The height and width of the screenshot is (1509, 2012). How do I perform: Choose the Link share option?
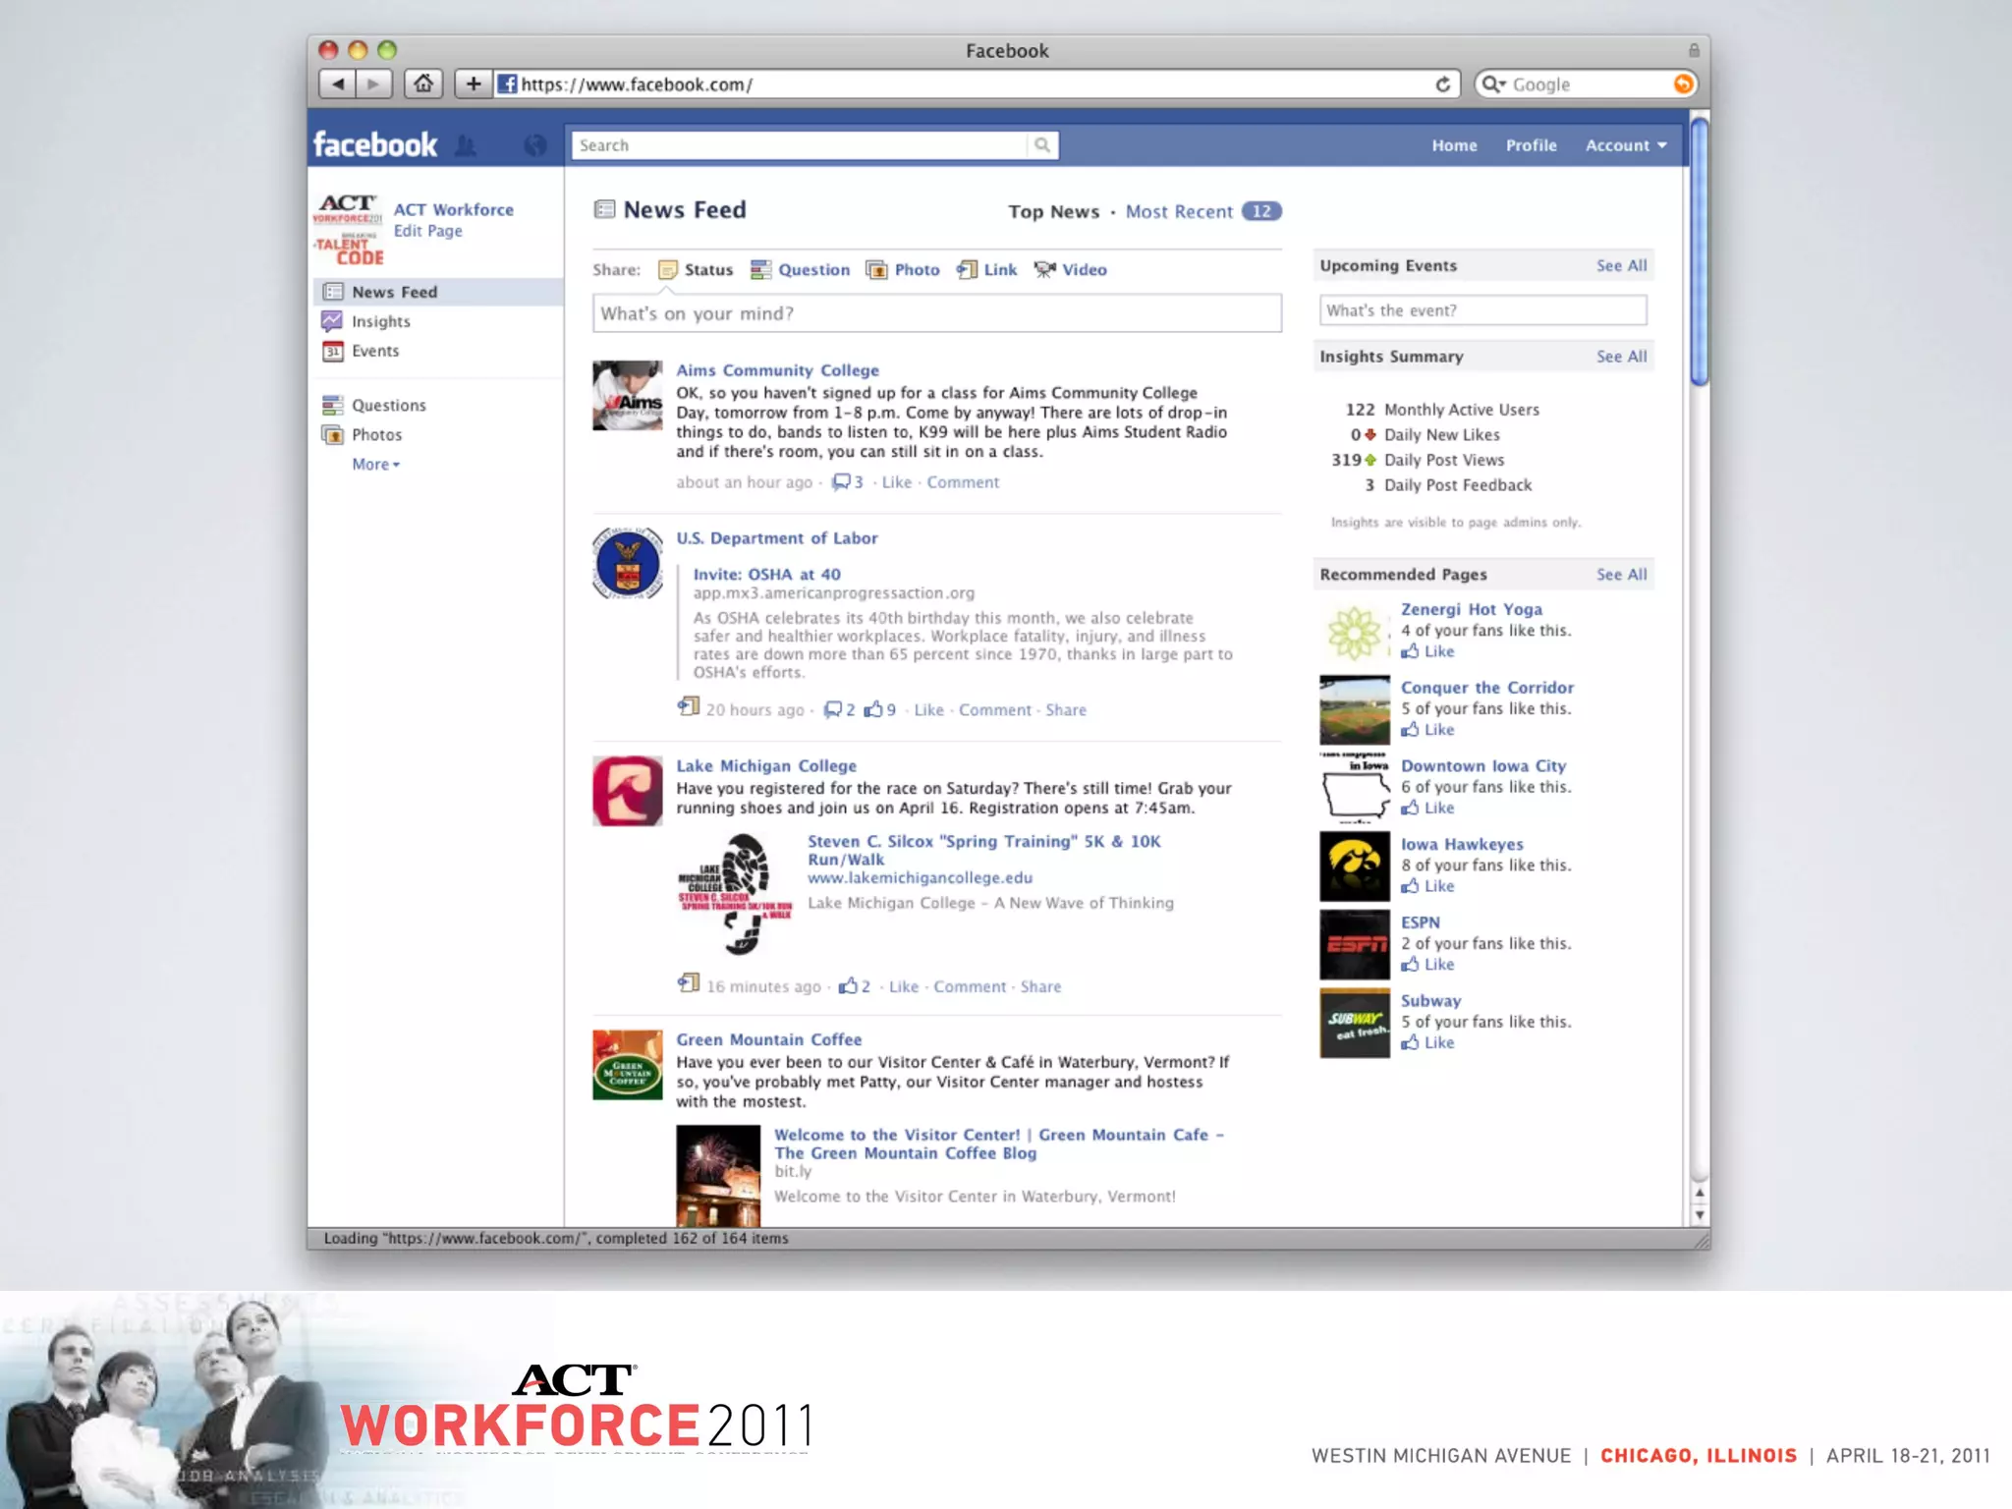tap(987, 269)
